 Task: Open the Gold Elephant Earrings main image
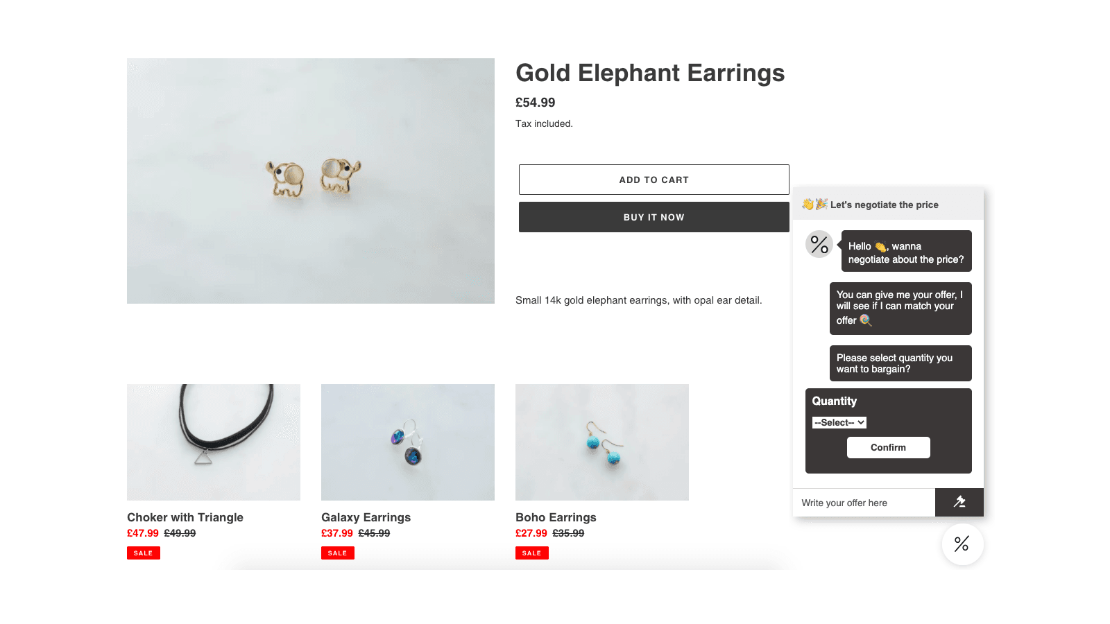tap(311, 181)
